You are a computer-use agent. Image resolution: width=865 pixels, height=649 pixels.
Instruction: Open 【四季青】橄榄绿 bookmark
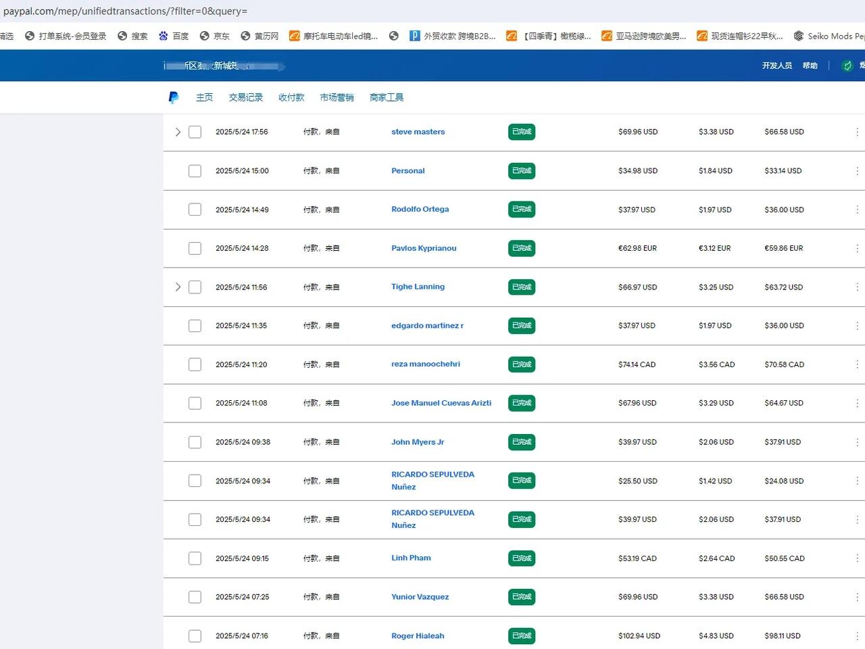coord(549,36)
